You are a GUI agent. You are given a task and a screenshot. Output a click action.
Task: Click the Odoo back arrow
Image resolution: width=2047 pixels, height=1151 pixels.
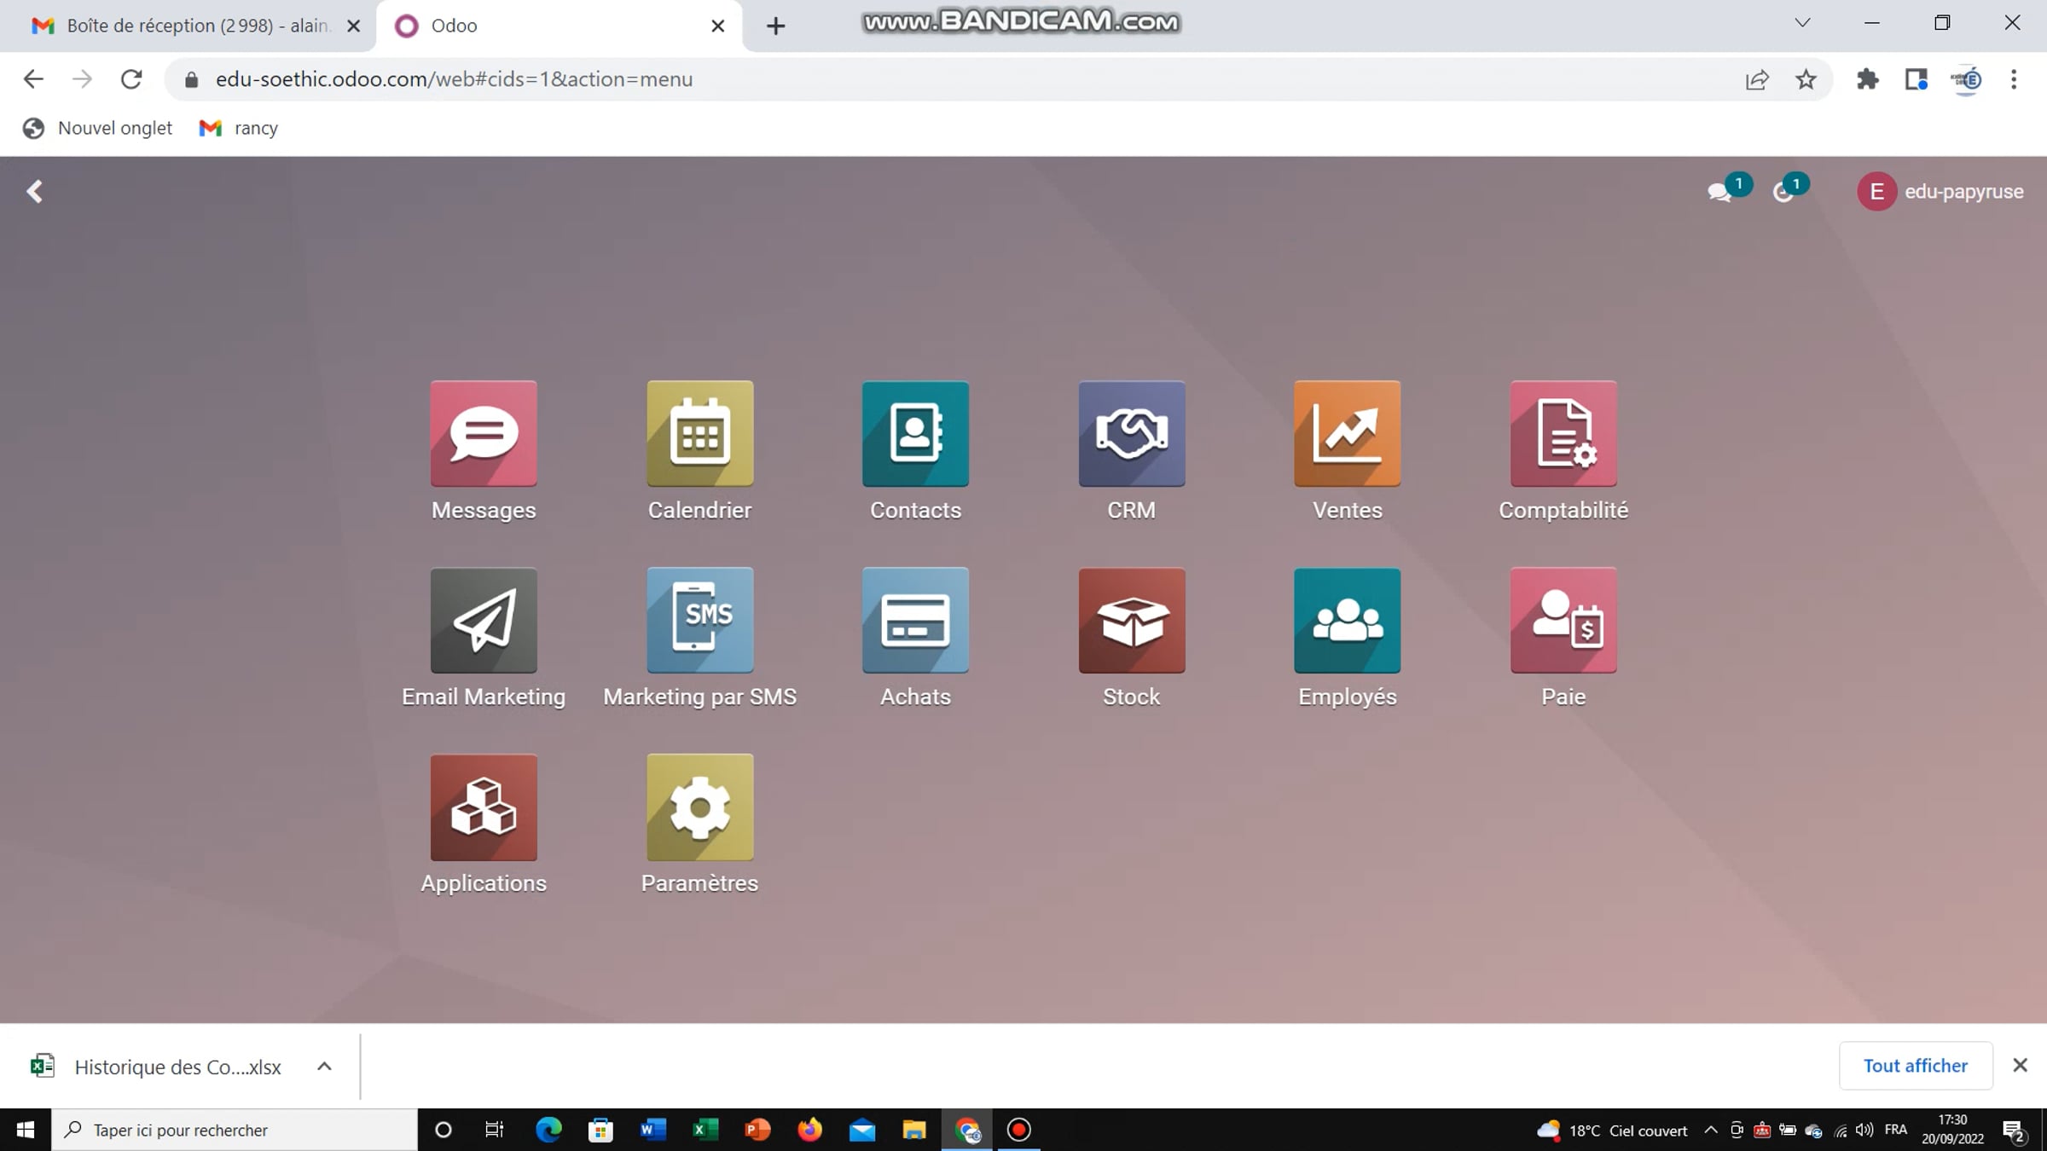34,191
